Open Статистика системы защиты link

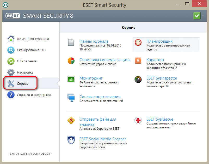tap(105, 60)
